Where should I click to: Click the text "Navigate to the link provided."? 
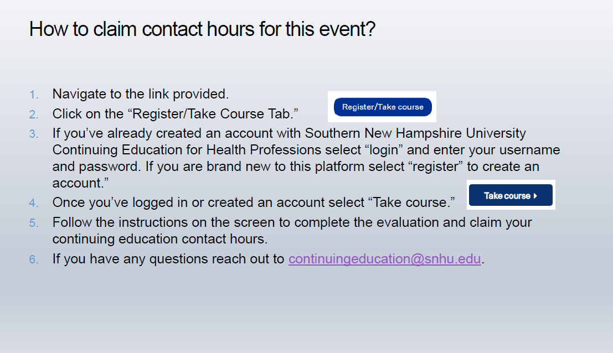[x=141, y=94]
